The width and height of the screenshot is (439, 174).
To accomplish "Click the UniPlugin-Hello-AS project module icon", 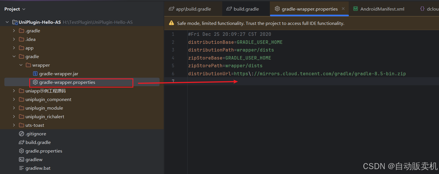I will (15, 22).
